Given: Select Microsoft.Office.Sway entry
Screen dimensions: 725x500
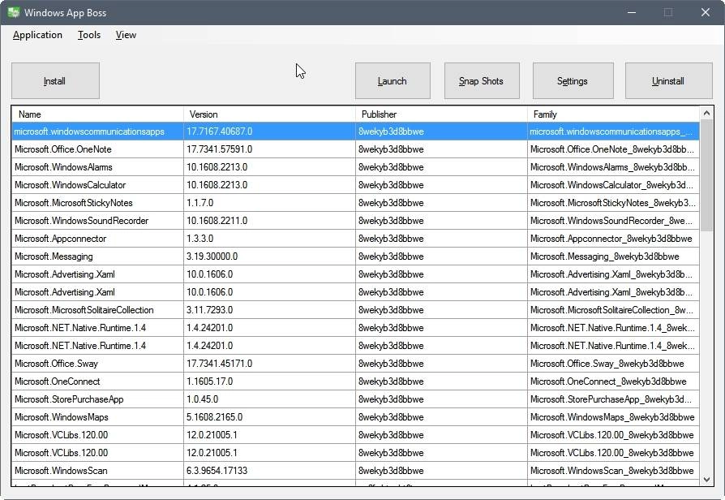Looking at the screenshot, I should point(355,364).
